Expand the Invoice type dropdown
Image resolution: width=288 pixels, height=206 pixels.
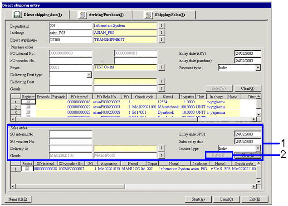[258, 148]
